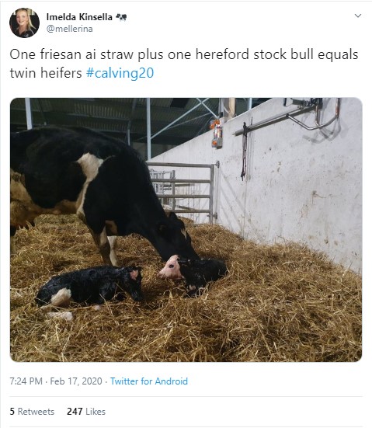This screenshot has width=372, height=428.
Task: Click the 7:24 PM Feb 17, 2020 timestamp
Action: coord(56,381)
